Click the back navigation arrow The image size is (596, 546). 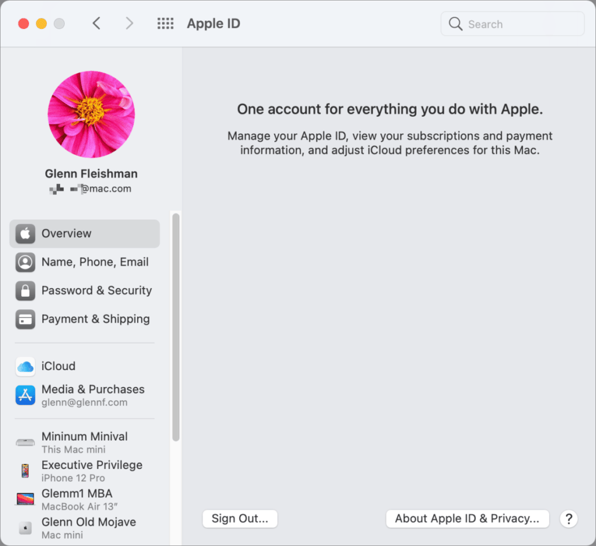click(97, 23)
